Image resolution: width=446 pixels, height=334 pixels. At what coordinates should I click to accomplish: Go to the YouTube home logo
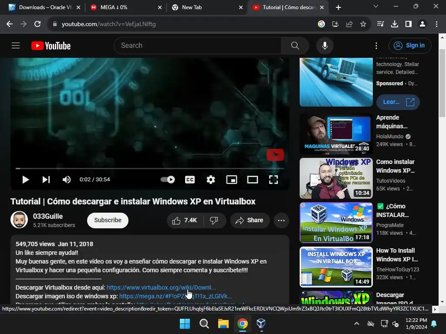click(51, 46)
